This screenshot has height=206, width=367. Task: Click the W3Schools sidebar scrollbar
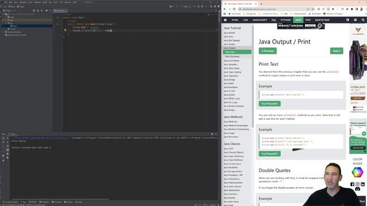[x=252, y=76]
